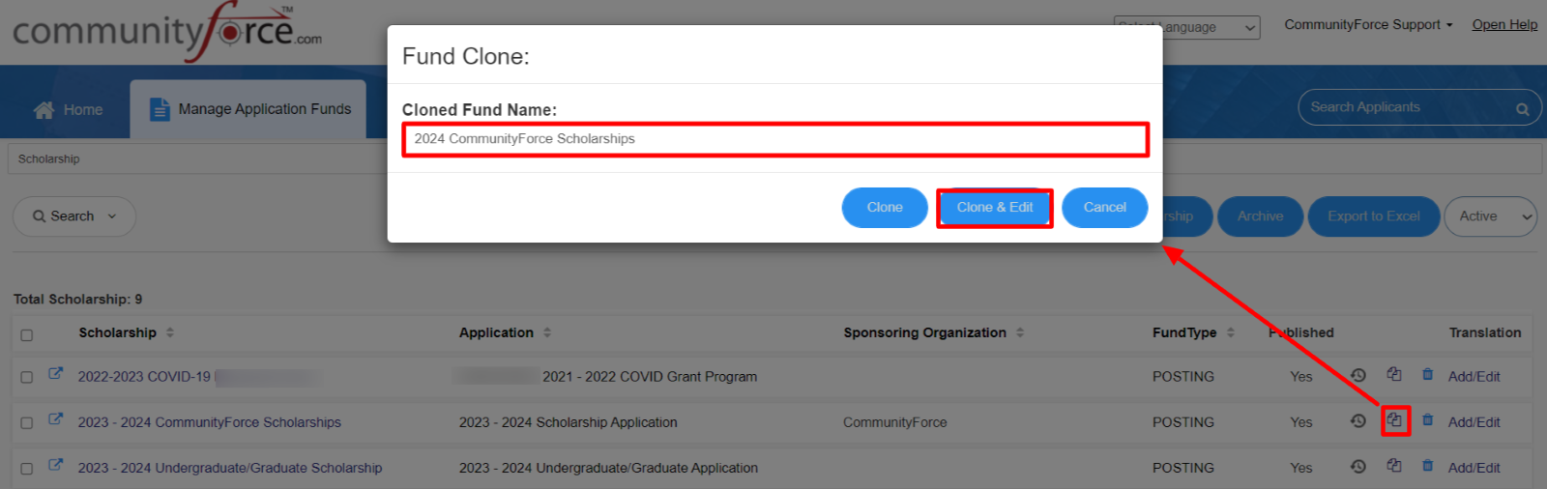View history for the CommunityForce Scholarships row
The width and height of the screenshot is (1547, 489).
(x=1358, y=420)
